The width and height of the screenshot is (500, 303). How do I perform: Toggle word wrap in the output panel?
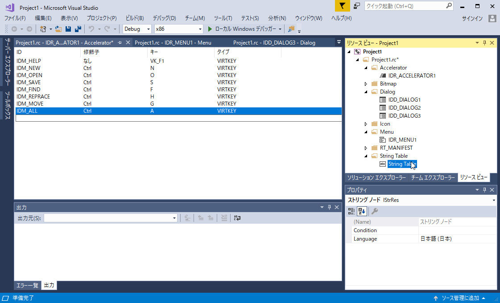pos(237,218)
